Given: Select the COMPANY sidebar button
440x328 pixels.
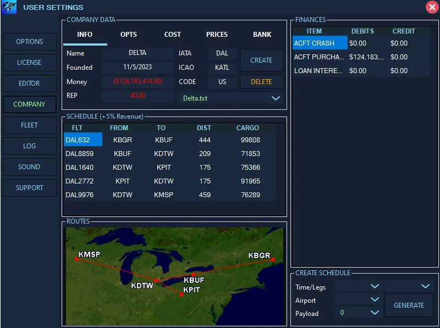Looking at the screenshot, I should click(x=30, y=104).
